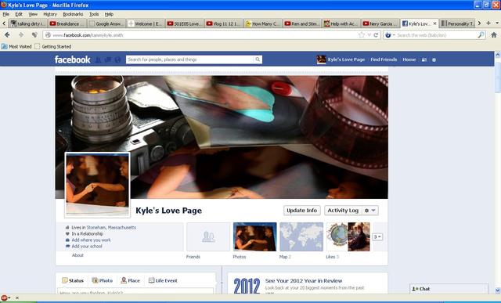This screenshot has height=303, width=501.
Task: Switch to the Nery Garcia tab
Action: point(380,23)
